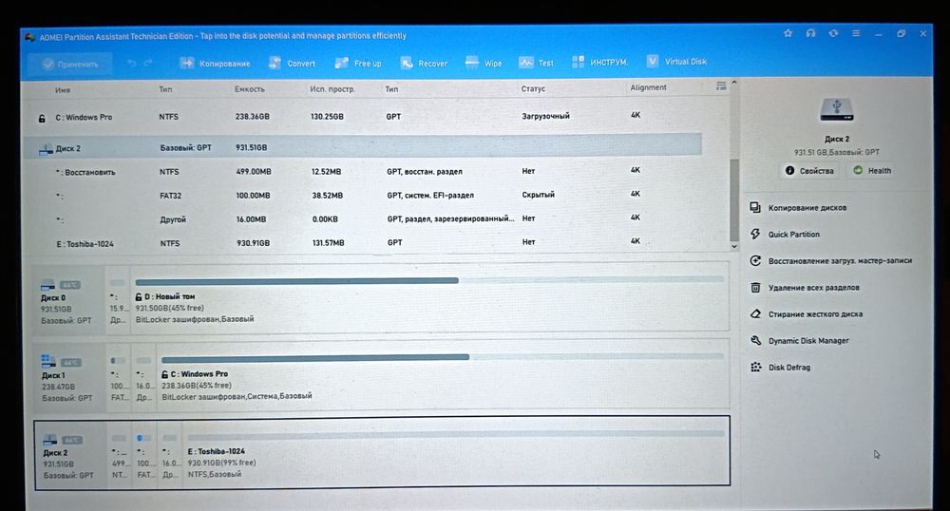The width and height of the screenshot is (950, 511).
Task: Select the Диск 2 header row
Action: 364,148
